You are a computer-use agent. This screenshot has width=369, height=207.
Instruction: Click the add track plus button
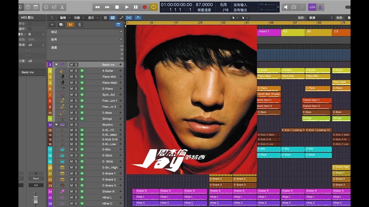(52, 25)
